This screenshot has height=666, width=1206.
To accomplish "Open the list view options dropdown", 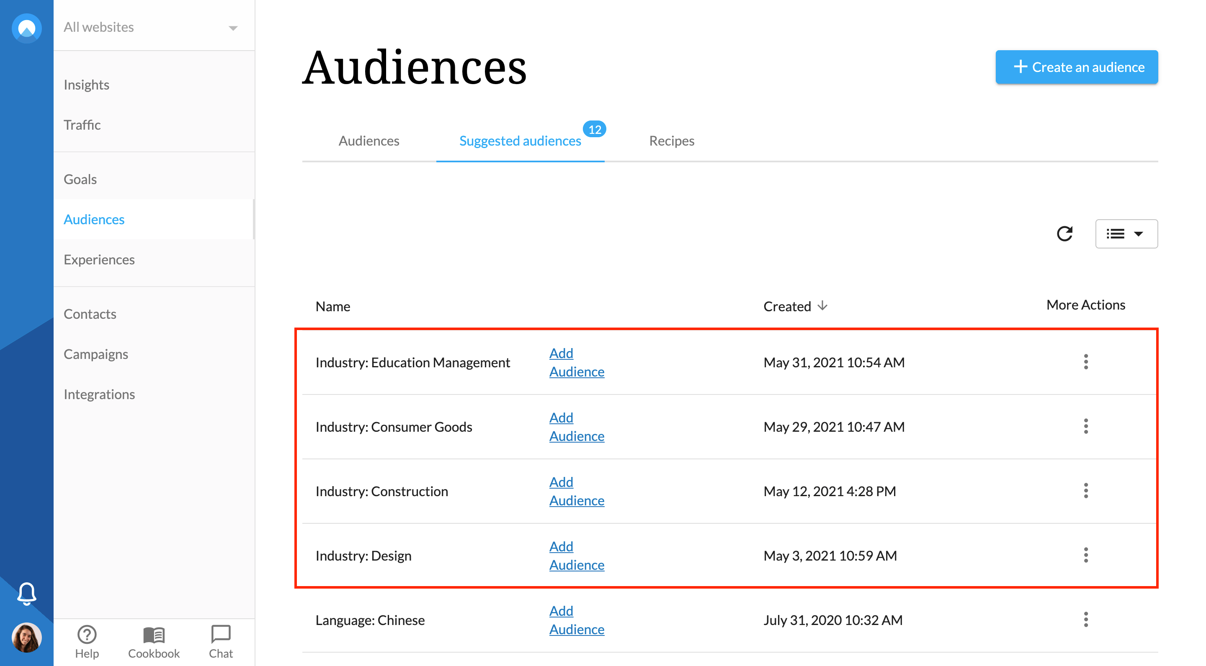I will 1126,233.
